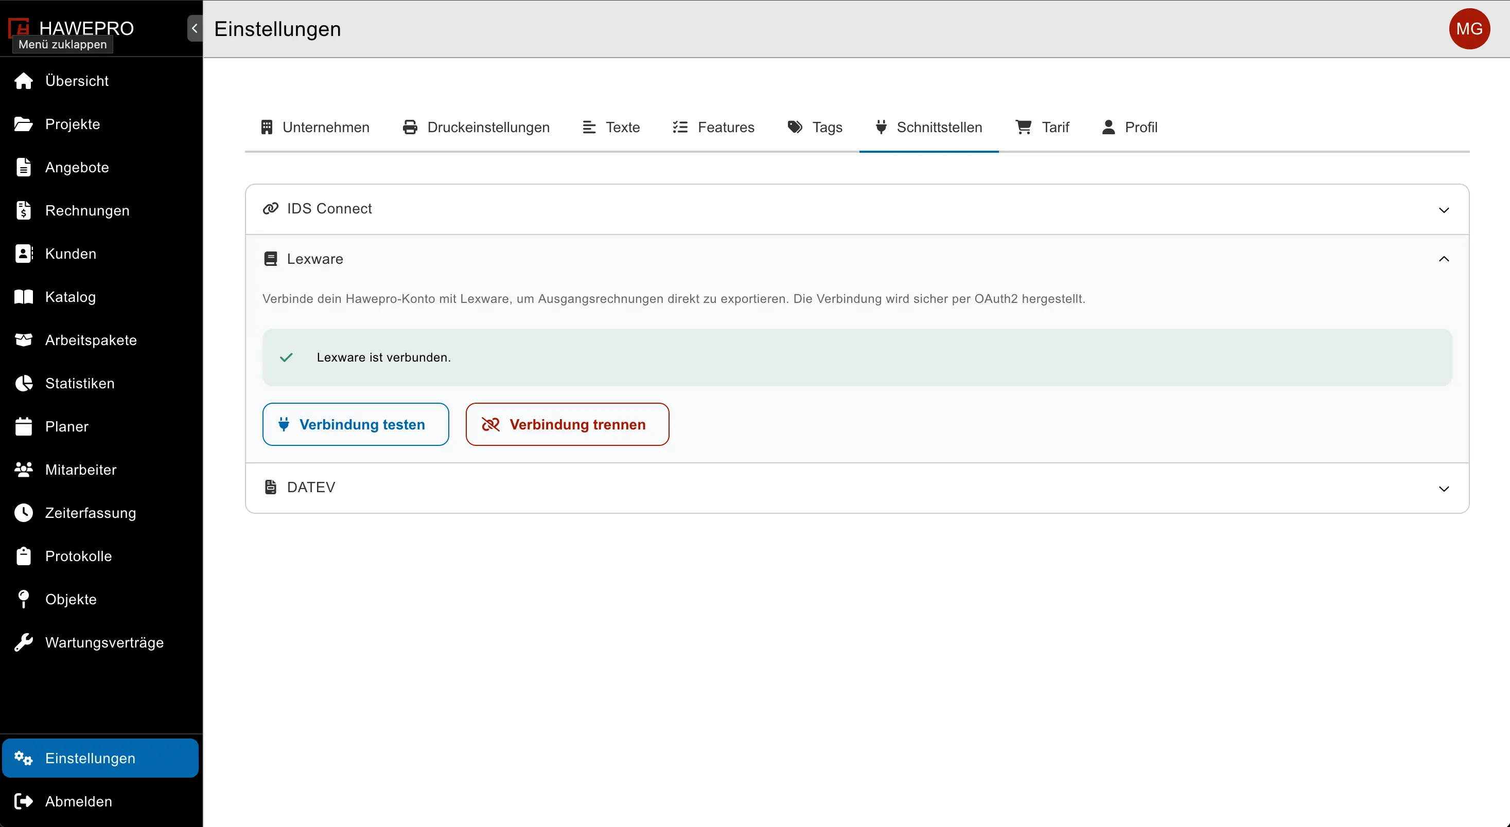Click the book icon beside Lexware
This screenshot has width=1510, height=827.
click(270, 259)
